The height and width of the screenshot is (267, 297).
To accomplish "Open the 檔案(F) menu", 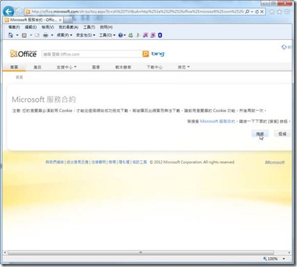I will [x=14, y=27].
